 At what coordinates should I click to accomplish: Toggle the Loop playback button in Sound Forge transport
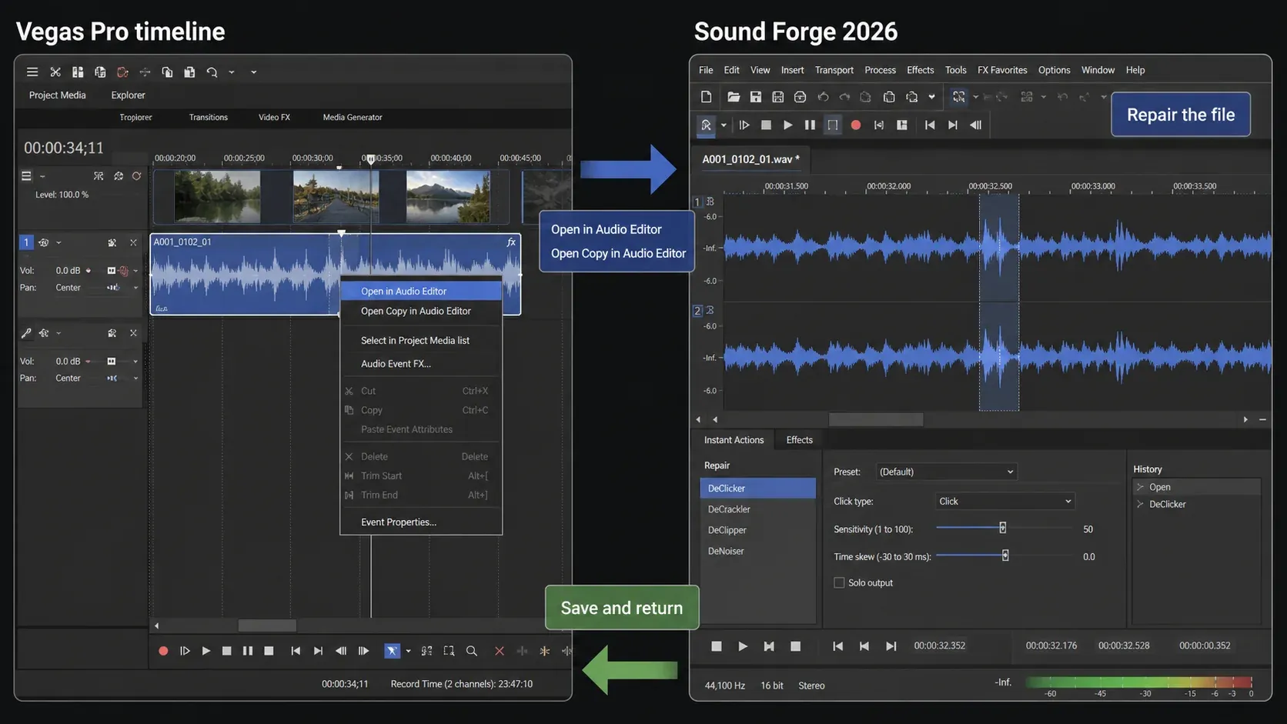pos(833,125)
